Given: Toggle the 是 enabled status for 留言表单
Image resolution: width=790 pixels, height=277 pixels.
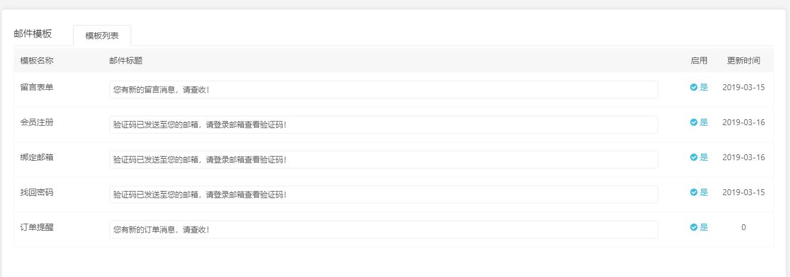Looking at the screenshot, I should tap(699, 87).
